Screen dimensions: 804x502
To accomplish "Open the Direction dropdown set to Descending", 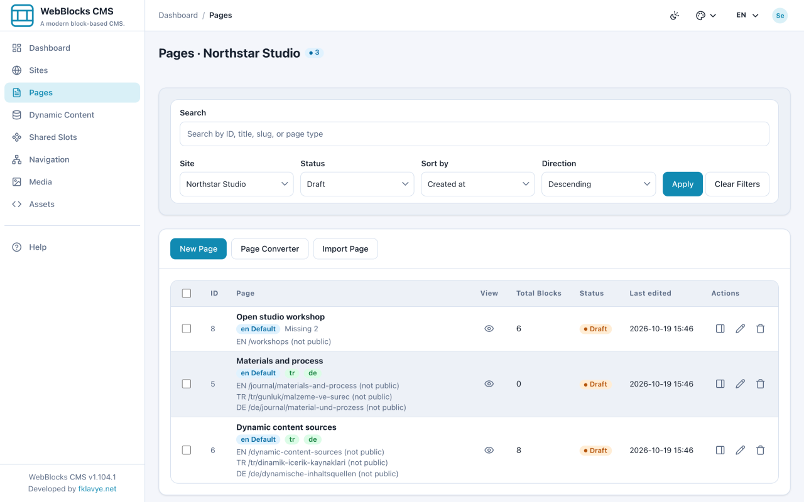I will click(x=599, y=184).
